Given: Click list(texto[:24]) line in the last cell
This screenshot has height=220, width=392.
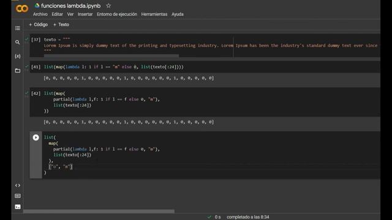Looking at the screenshot, I should (x=72, y=155).
